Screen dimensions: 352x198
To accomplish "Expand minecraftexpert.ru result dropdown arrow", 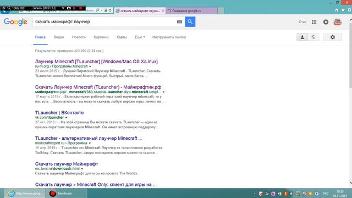I will [x=90, y=143].
